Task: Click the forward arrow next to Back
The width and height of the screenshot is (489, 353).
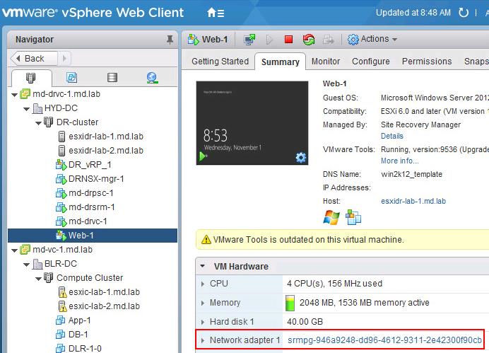Action: pyautogui.click(x=64, y=59)
